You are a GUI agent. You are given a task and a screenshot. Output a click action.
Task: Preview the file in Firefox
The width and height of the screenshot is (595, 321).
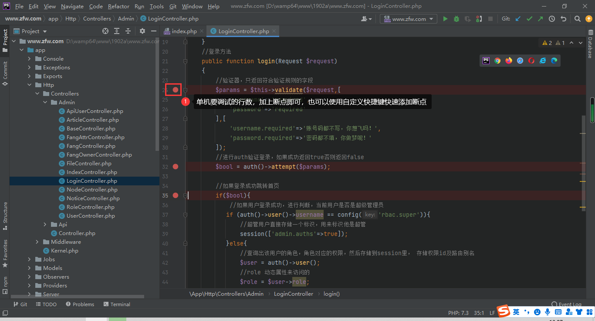(509, 61)
